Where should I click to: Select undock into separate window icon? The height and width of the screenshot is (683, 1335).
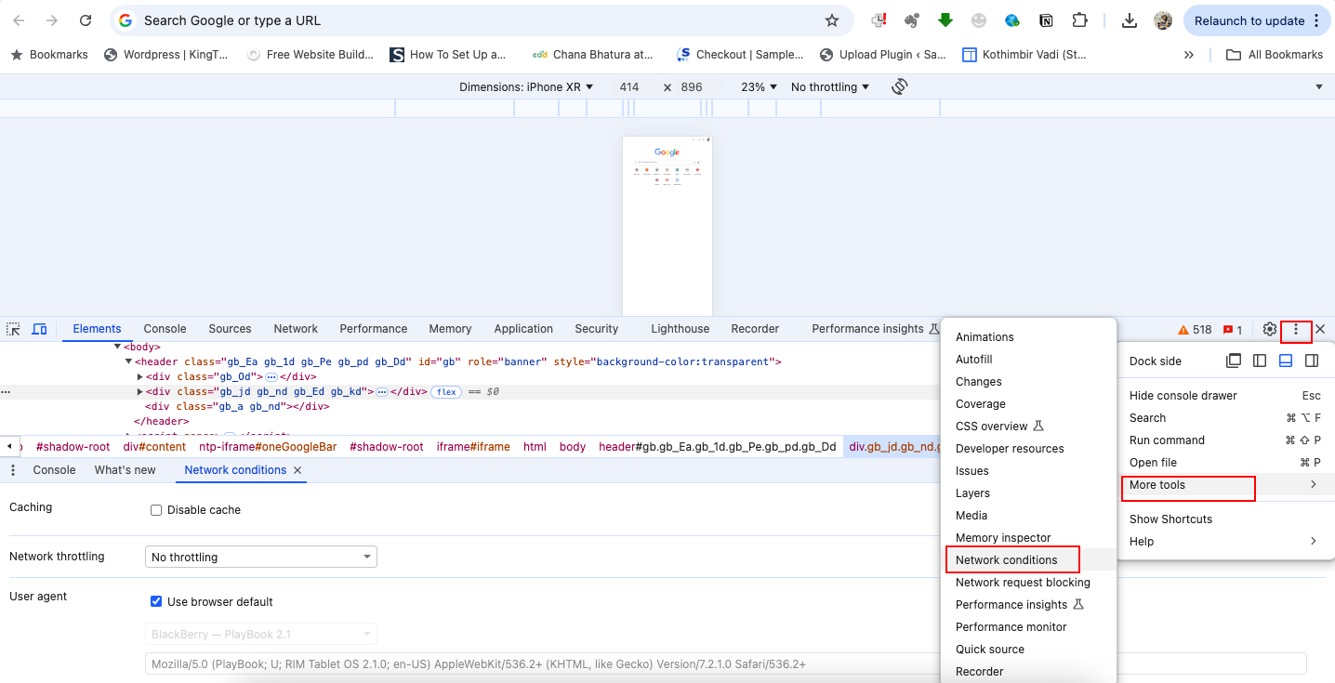[x=1234, y=361]
